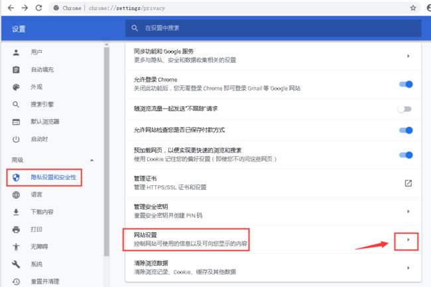Open the 启动时 settings section
This screenshot has height=287, width=431.
pos(39,140)
